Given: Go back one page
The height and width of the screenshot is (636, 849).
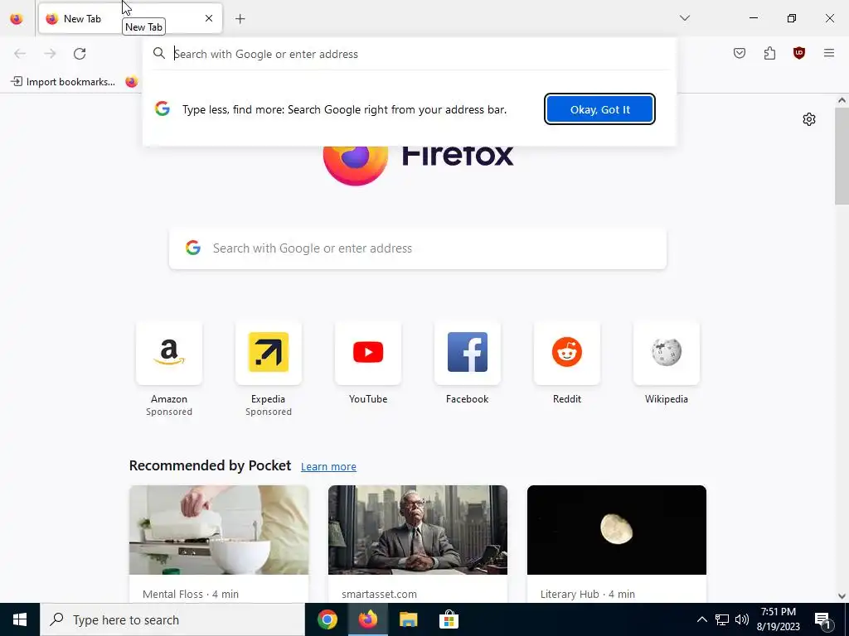Looking at the screenshot, I should tap(20, 54).
